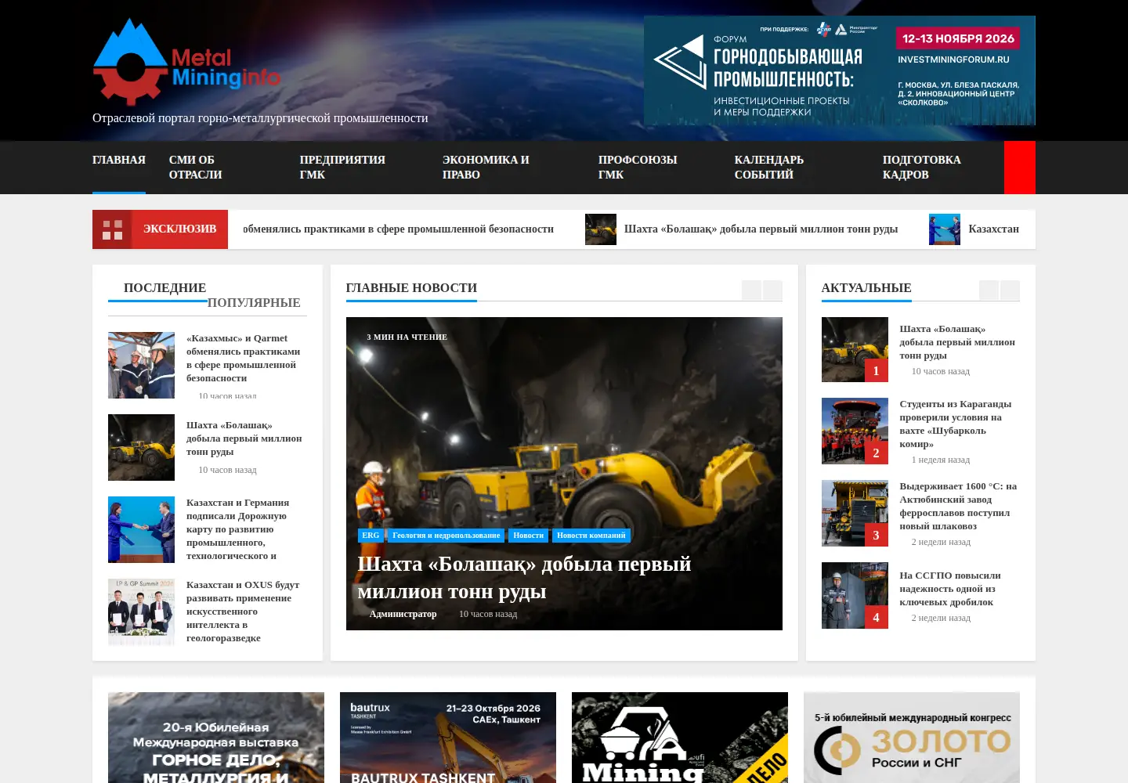This screenshot has width=1128, height=783.
Task: Open Bautrux Tashkent exhibition banner
Action: tap(448, 738)
